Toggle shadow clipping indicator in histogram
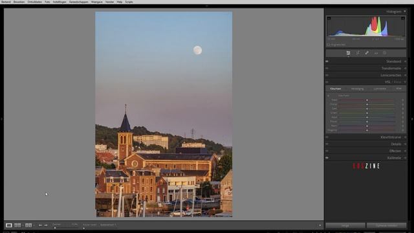This screenshot has width=414, height=233. [329, 19]
